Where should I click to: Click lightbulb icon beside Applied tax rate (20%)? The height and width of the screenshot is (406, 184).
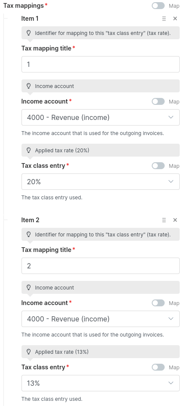pyautogui.click(x=29, y=150)
